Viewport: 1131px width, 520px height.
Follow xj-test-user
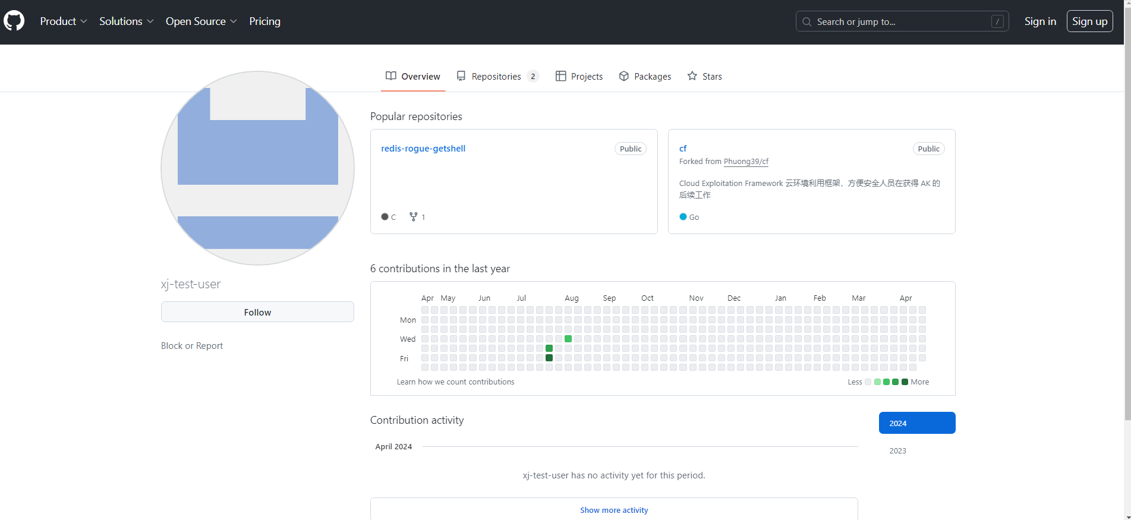tap(257, 312)
